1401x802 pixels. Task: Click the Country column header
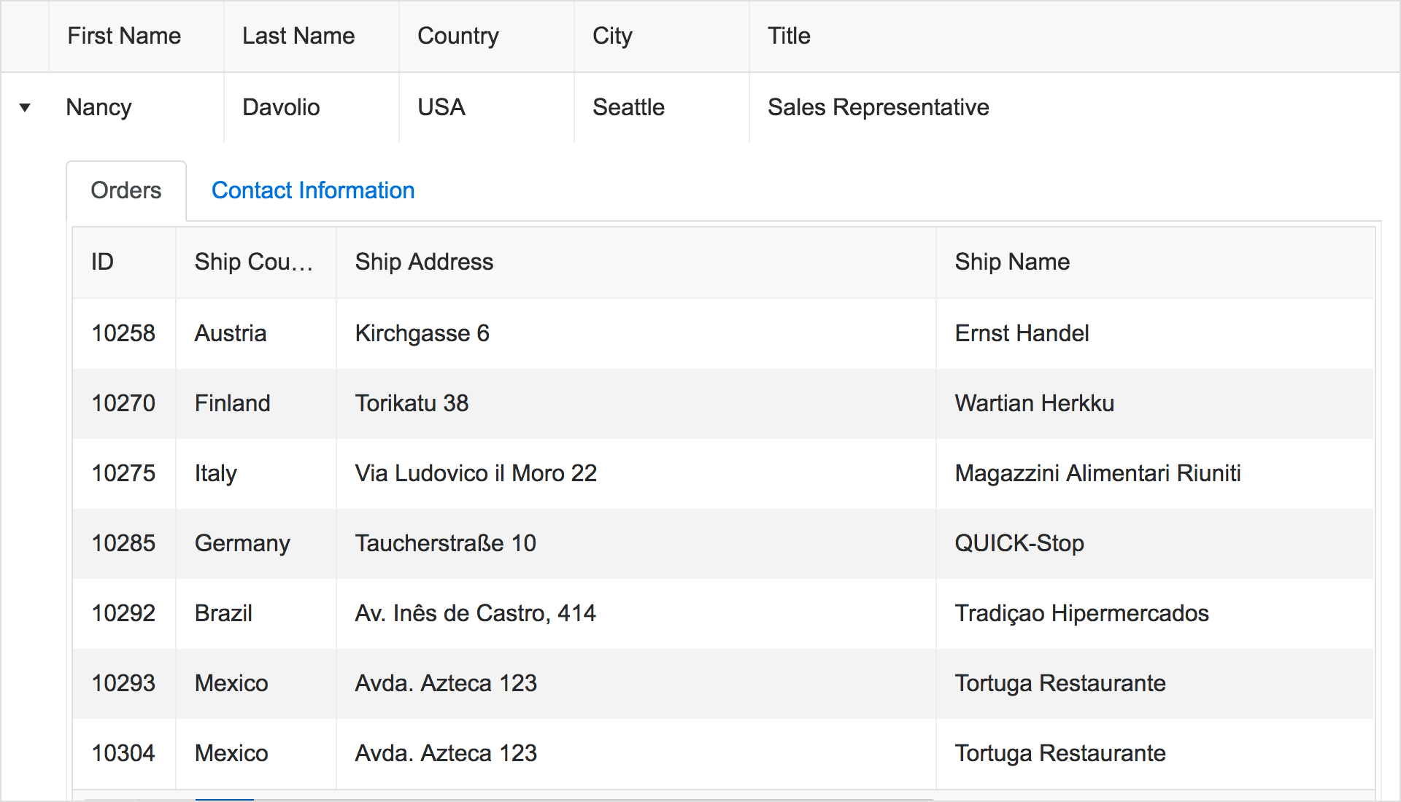[458, 36]
